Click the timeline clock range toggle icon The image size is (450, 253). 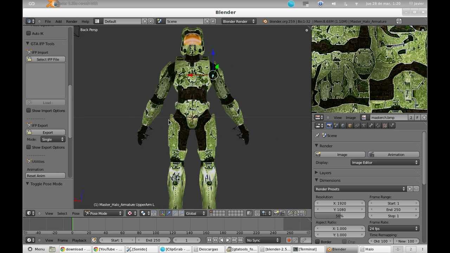[94, 240]
